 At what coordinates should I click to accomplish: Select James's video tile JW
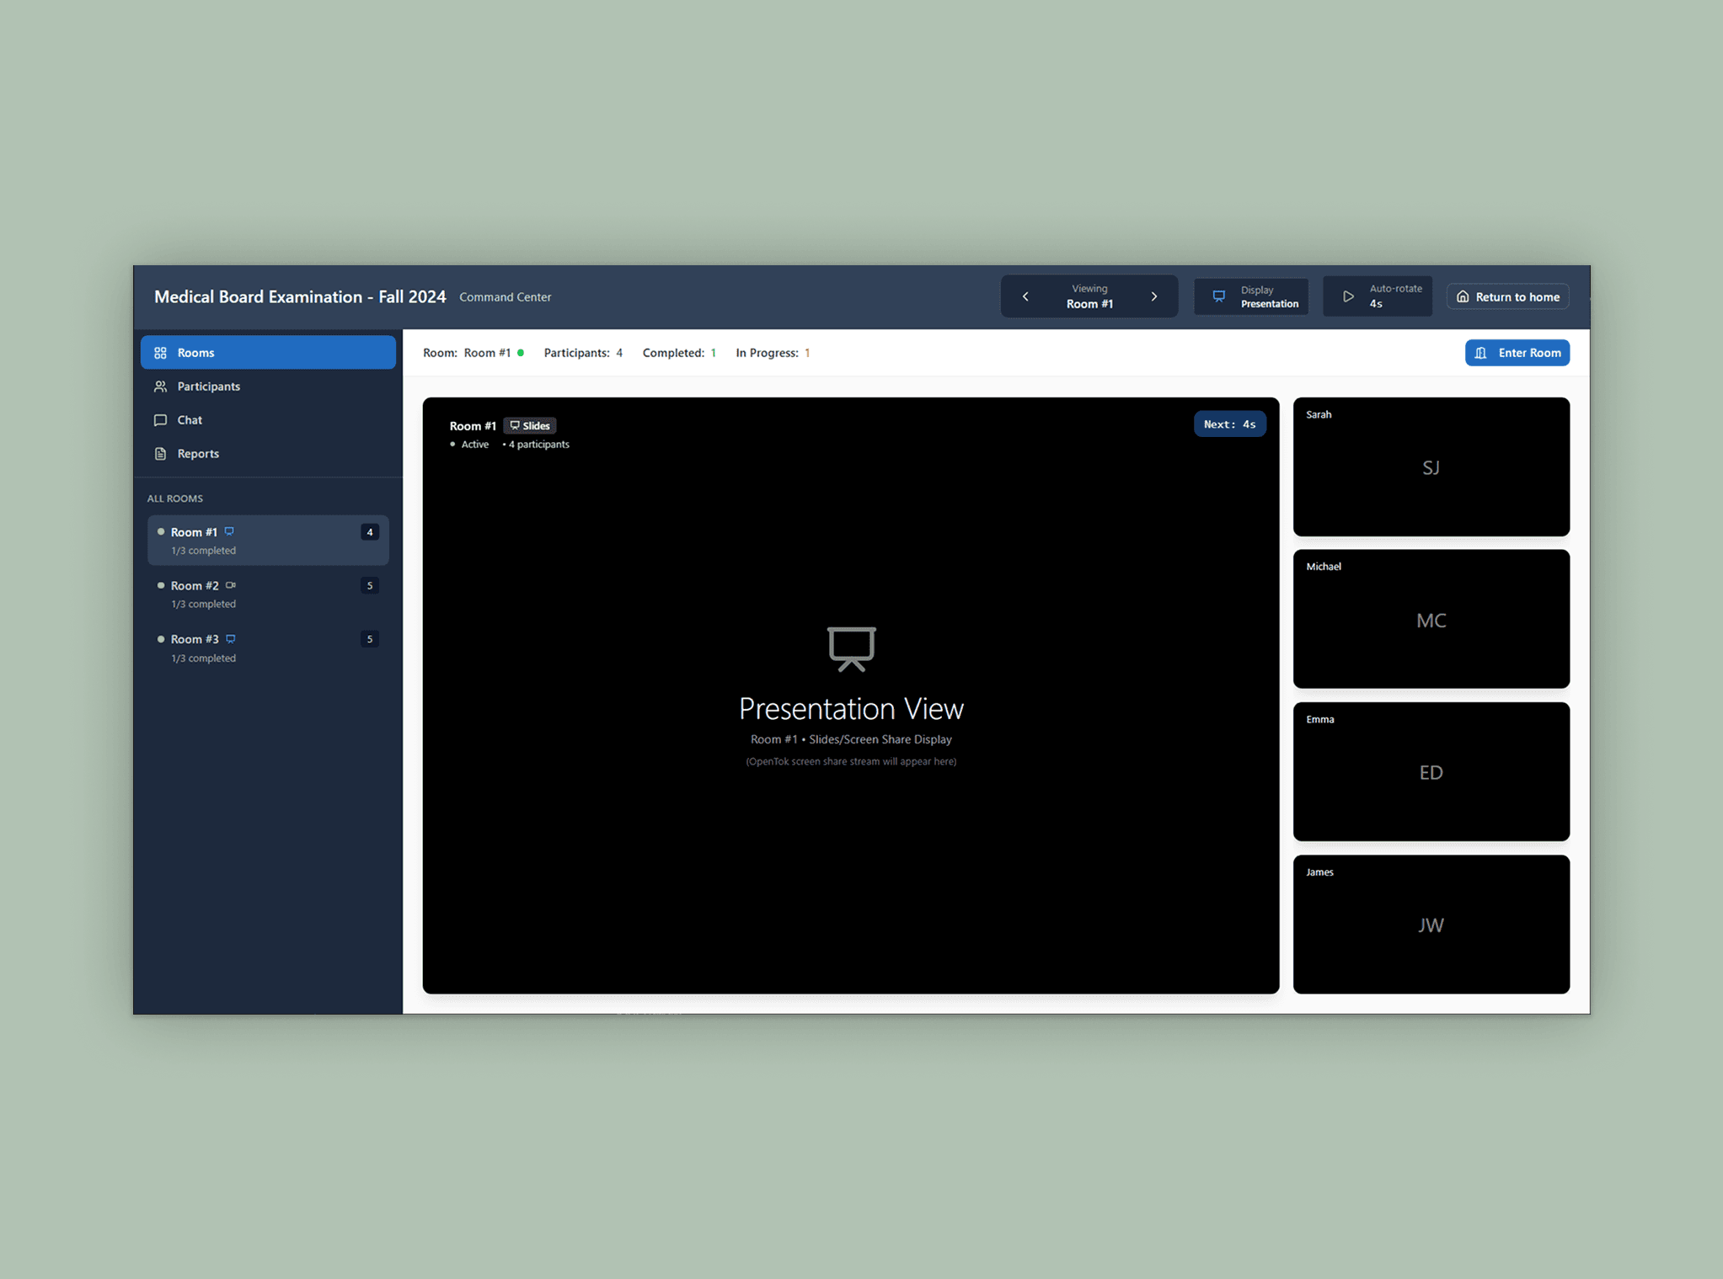point(1431,925)
